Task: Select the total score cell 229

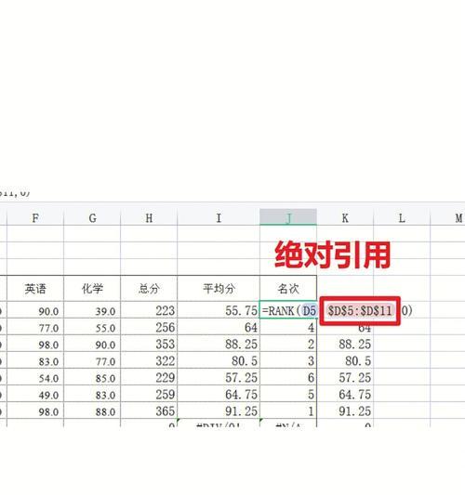Action: coord(149,377)
